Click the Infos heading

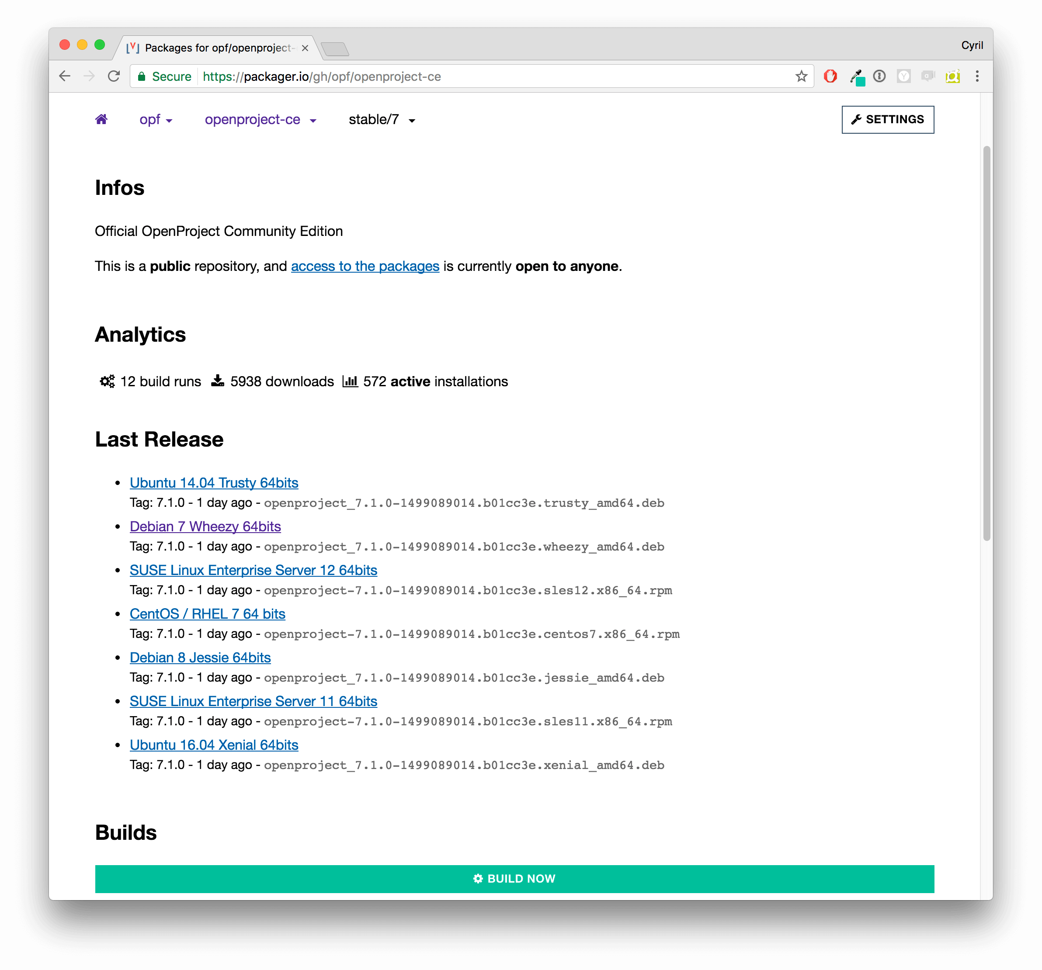(x=119, y=187)
